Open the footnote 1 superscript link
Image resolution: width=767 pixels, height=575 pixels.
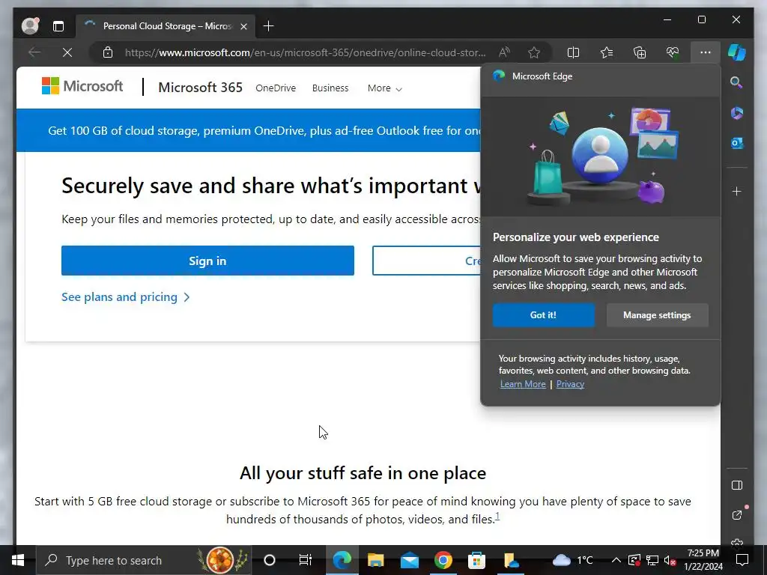tap(497, 516)
